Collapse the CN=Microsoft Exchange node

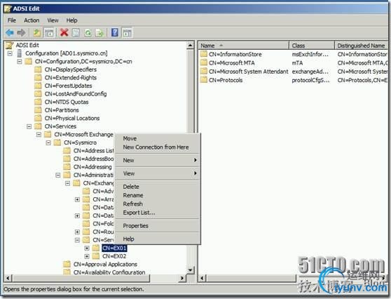39,135
